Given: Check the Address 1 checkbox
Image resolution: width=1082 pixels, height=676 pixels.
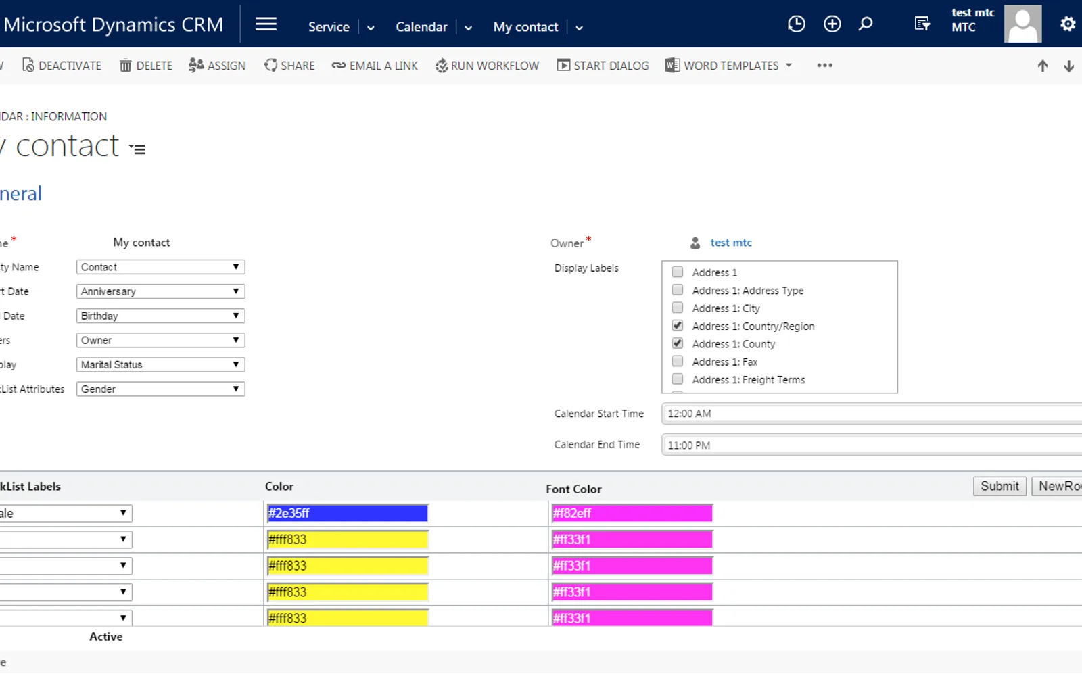Looking at the screenshot, I should point(678,272).
